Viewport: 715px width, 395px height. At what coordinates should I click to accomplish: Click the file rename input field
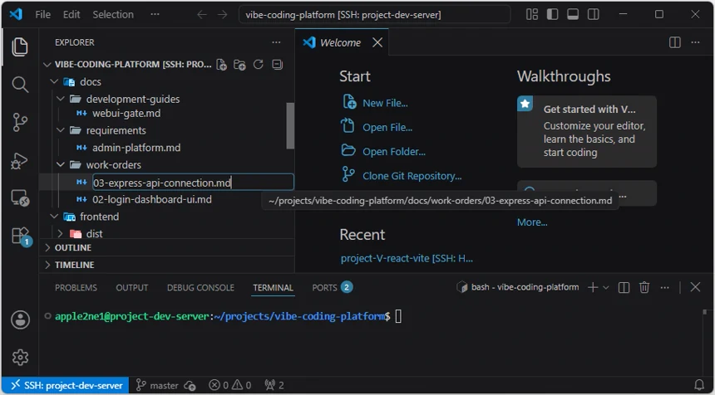pos(193,182)
